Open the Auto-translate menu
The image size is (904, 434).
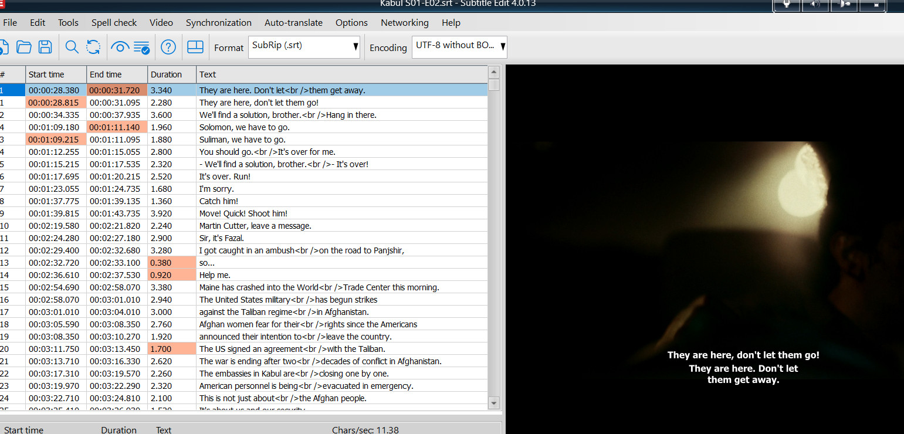[293, 22]
